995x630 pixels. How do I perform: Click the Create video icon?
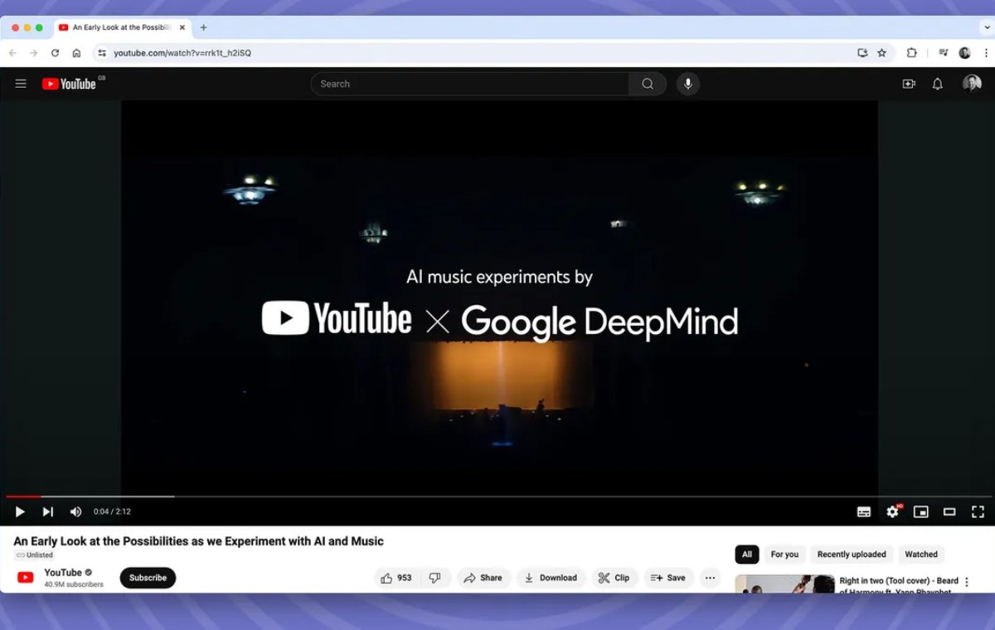tap(908, 84)
